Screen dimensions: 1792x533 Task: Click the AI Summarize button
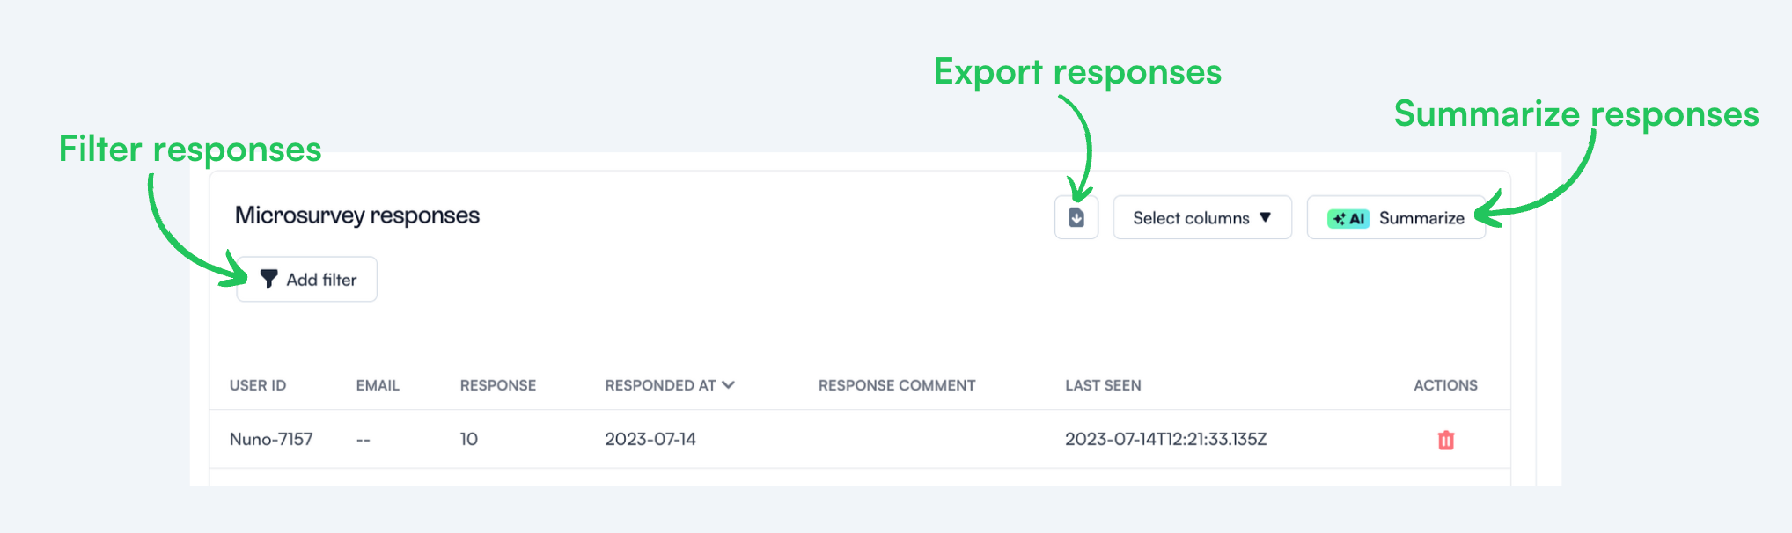tap(1396, 217)
